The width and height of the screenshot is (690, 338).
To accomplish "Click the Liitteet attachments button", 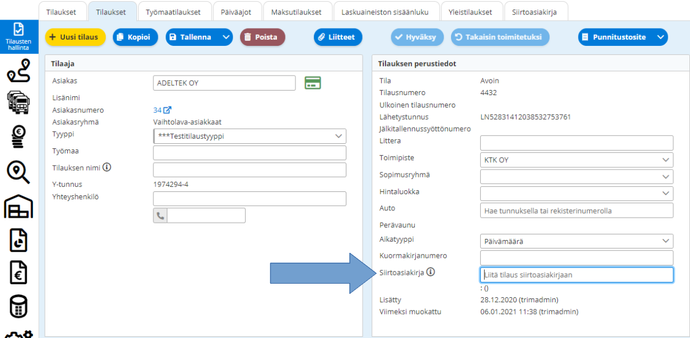I will point(338,37).
